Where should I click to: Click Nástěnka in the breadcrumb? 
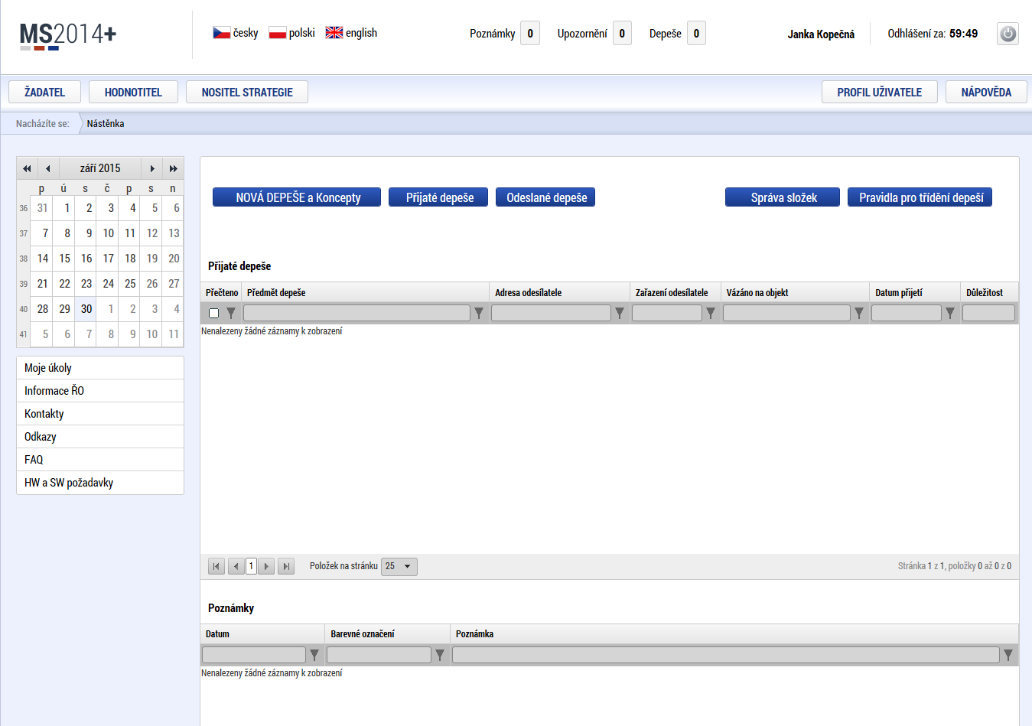point(106,123)
